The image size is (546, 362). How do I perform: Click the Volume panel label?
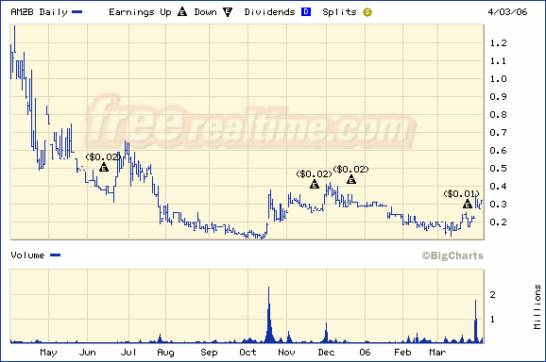(x=27, y=255)
